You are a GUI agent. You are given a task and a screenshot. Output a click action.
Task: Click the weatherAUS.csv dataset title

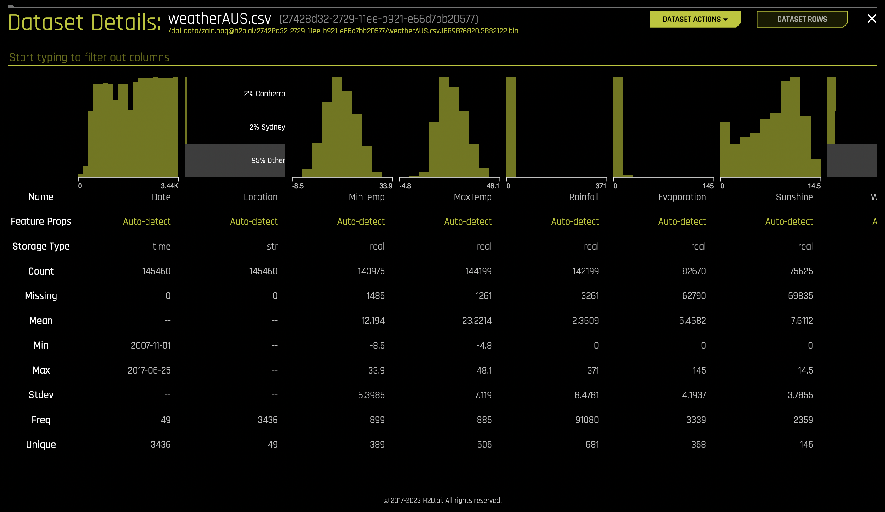[219, 19]
